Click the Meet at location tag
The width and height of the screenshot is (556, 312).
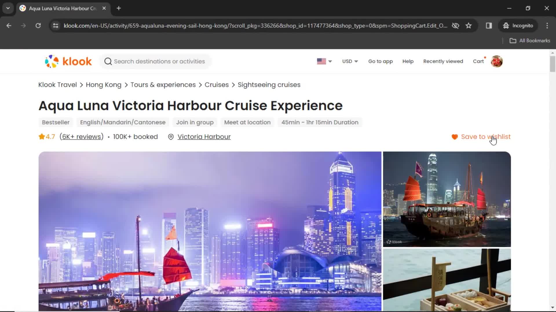(247, 122)
